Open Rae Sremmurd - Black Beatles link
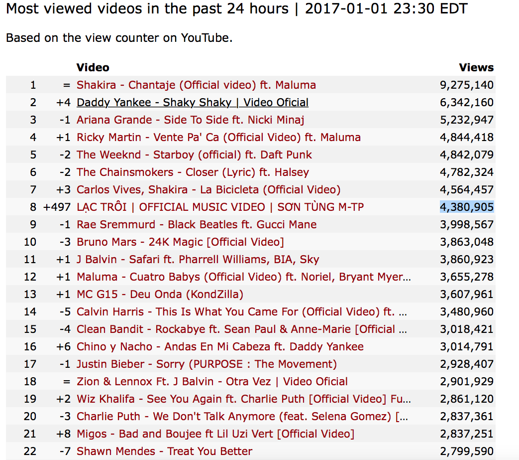 (197, 224)
